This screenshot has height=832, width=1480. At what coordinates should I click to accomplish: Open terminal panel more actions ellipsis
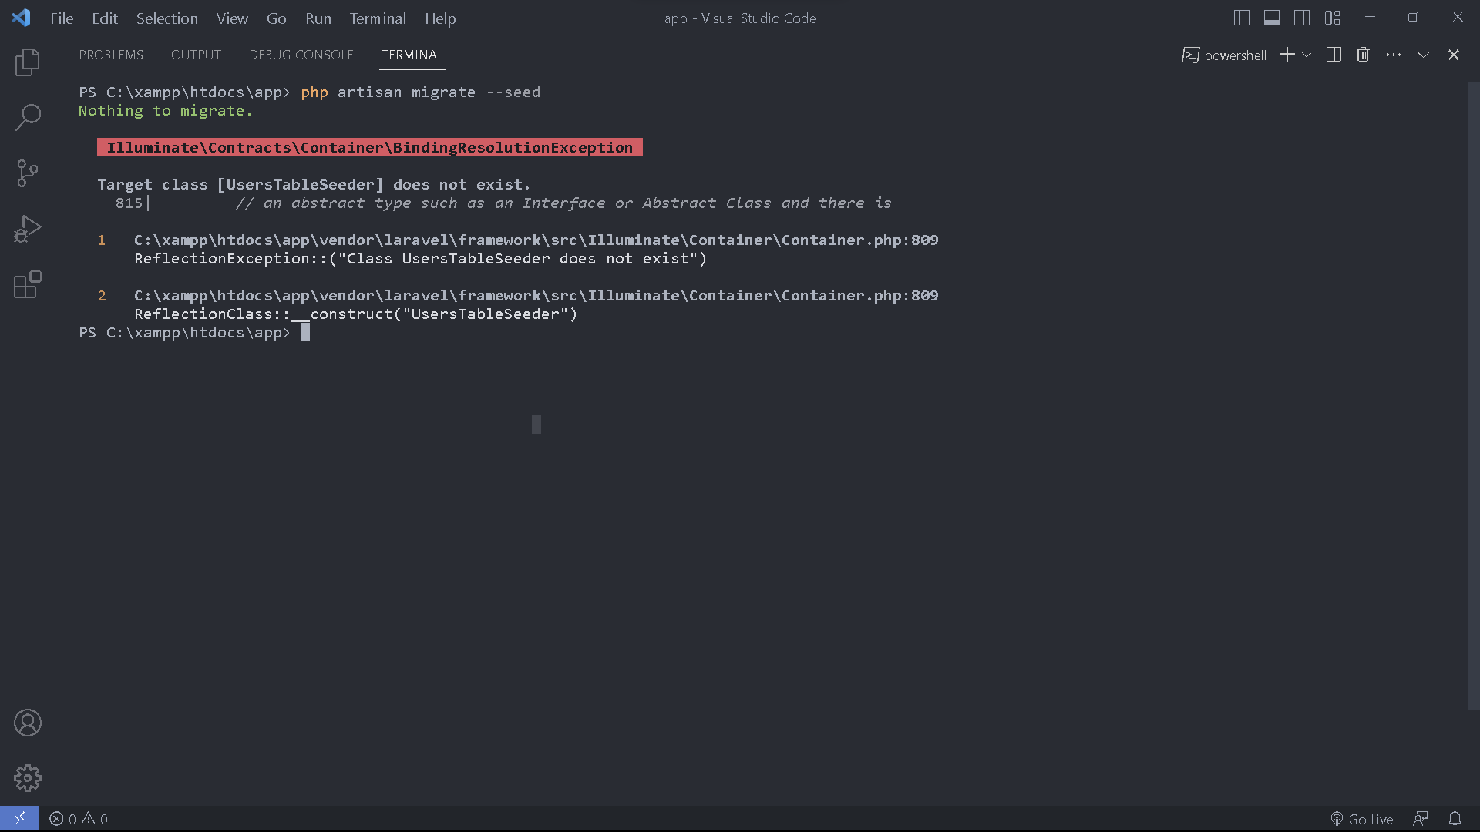(x=1393, y=55)
